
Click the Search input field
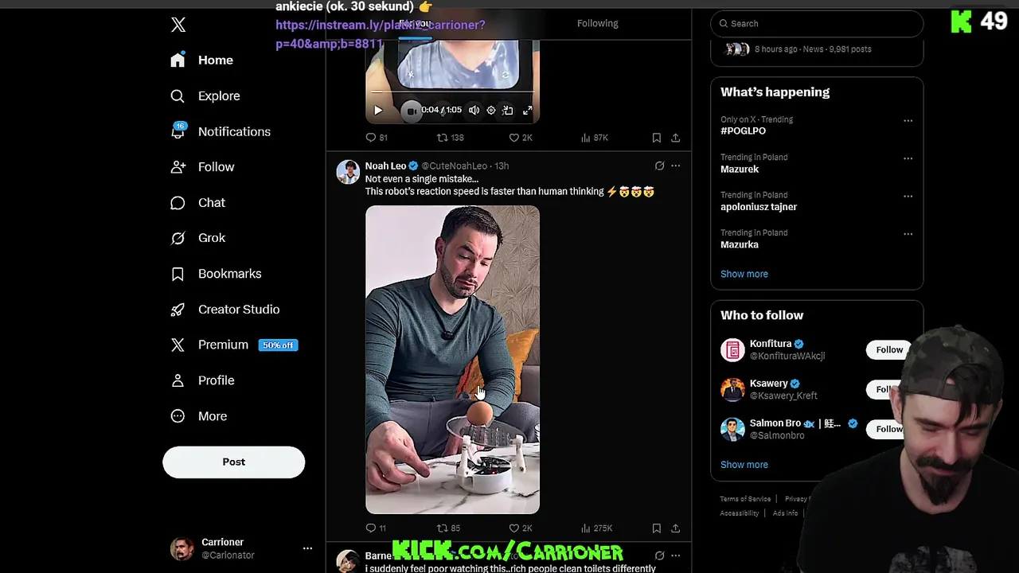[817, 24]
